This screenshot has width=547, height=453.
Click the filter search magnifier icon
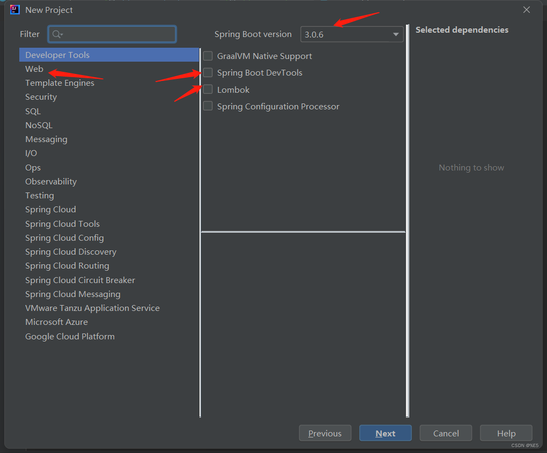click(57, 34)
